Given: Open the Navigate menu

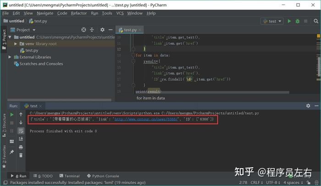Looking at the screenshot, I should pyautogui.click(x=45, y=13).
